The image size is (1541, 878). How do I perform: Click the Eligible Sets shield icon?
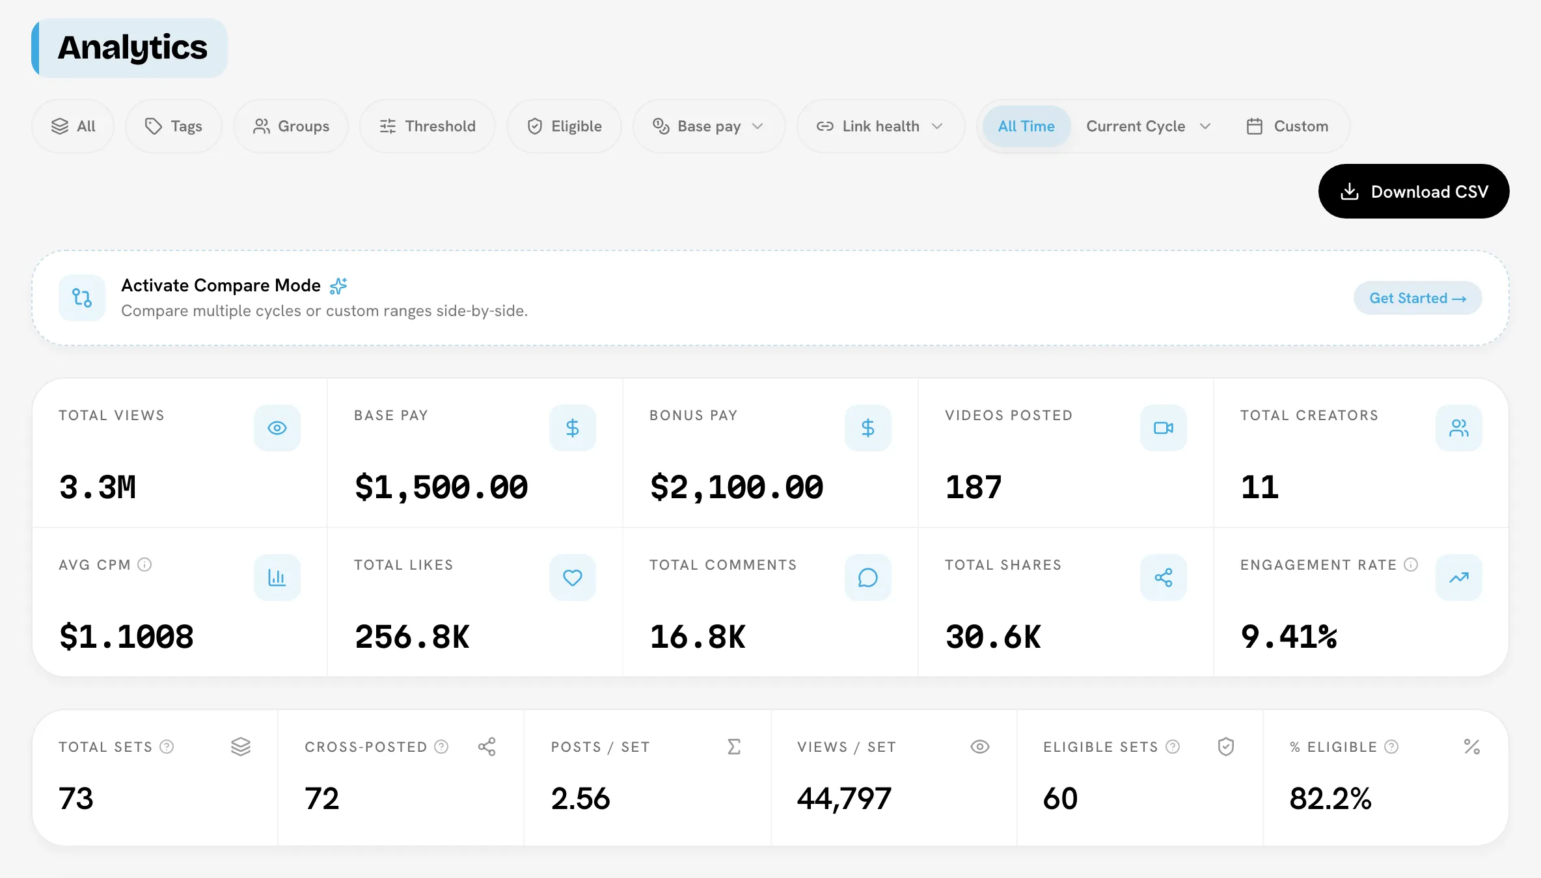click(1226, 747)
